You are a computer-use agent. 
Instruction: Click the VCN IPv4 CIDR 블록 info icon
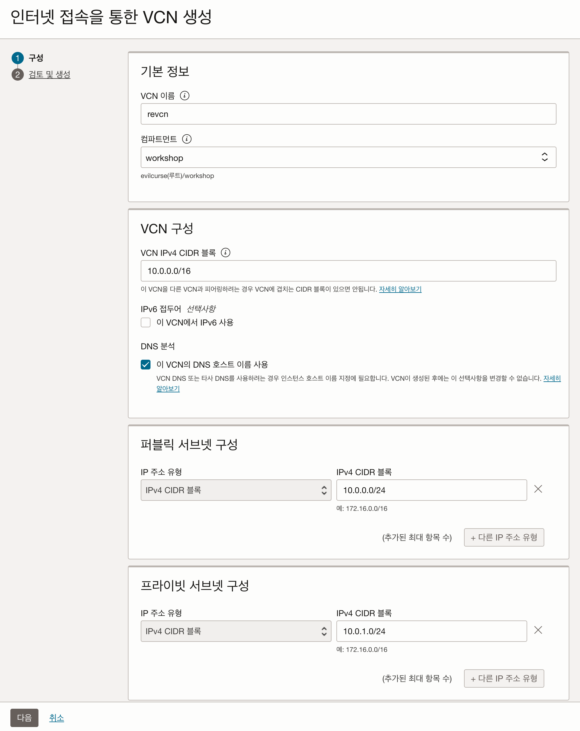point(225,253)
